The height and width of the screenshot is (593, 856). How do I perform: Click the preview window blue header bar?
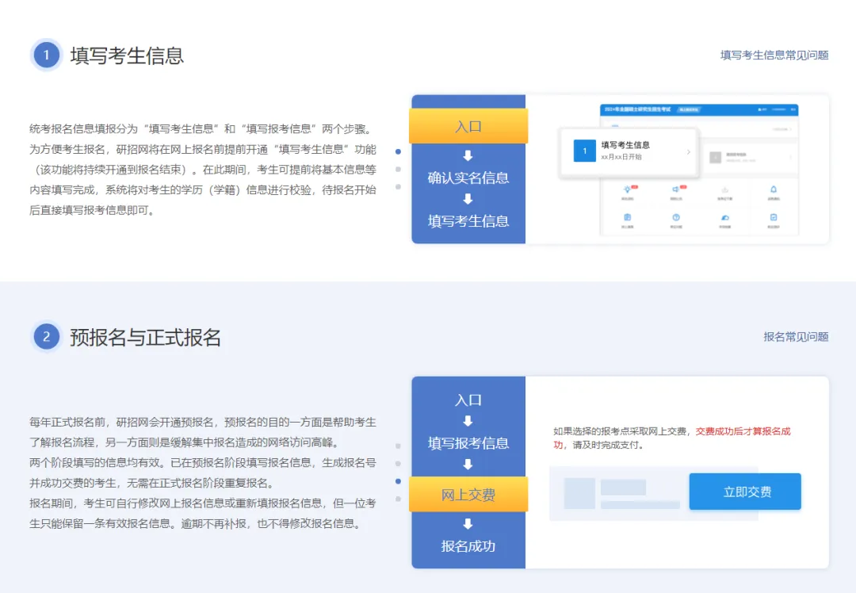pyautogui.click(x=699, y=109)
